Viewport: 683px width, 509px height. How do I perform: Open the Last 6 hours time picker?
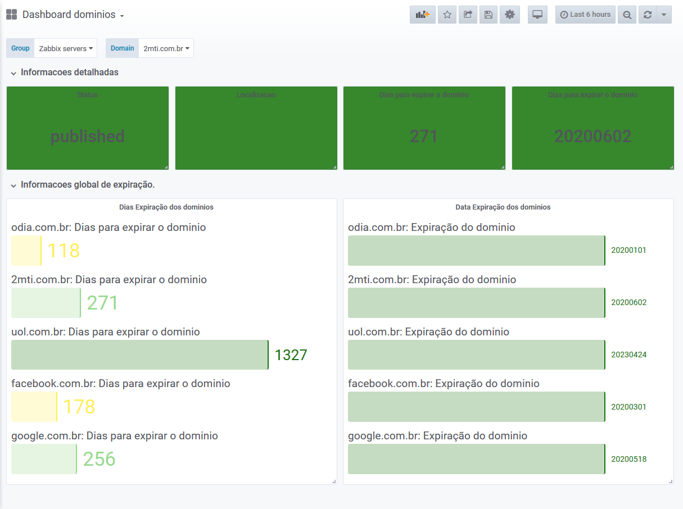(x=585, y=15)
